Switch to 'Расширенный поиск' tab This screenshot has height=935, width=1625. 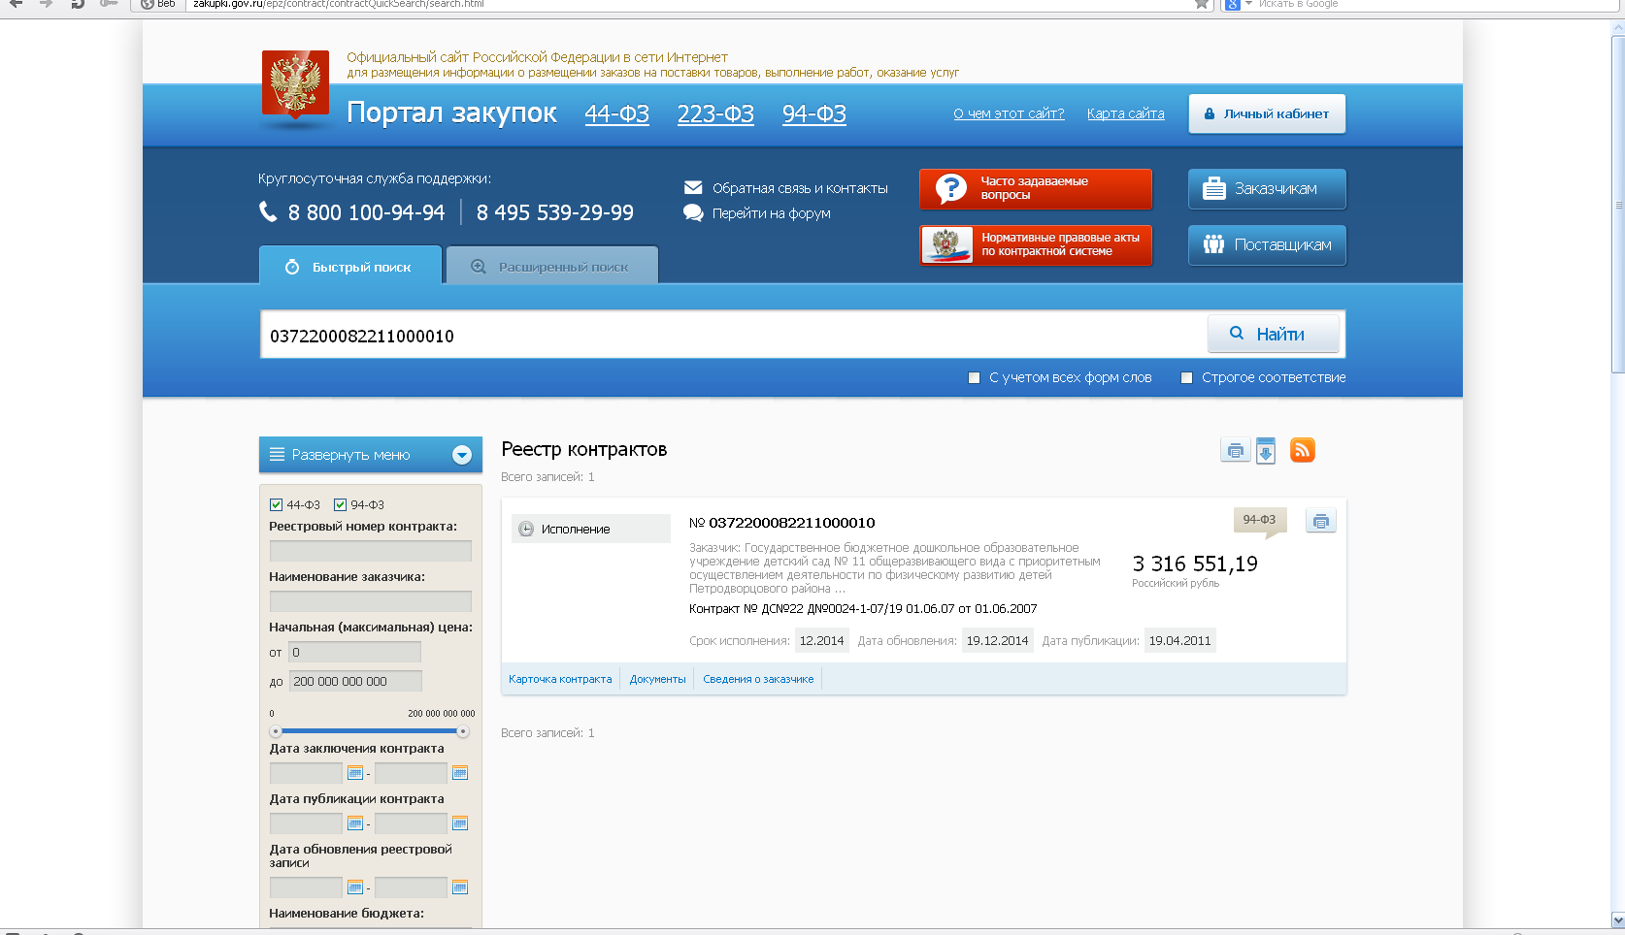(552, 266)
